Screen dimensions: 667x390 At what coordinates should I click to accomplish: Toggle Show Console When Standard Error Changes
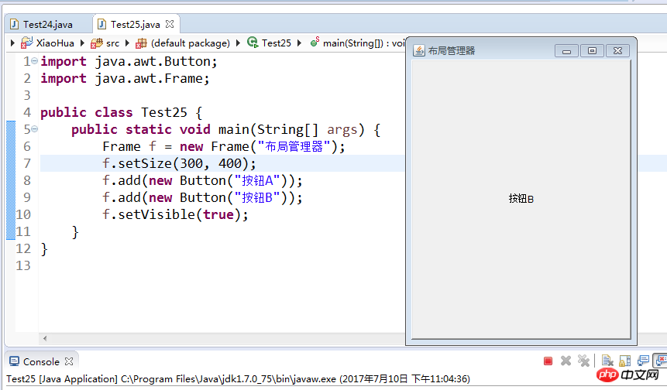point(661,361)
